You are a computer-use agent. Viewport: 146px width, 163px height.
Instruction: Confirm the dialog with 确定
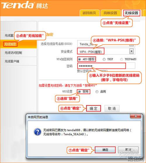point(105,150)
